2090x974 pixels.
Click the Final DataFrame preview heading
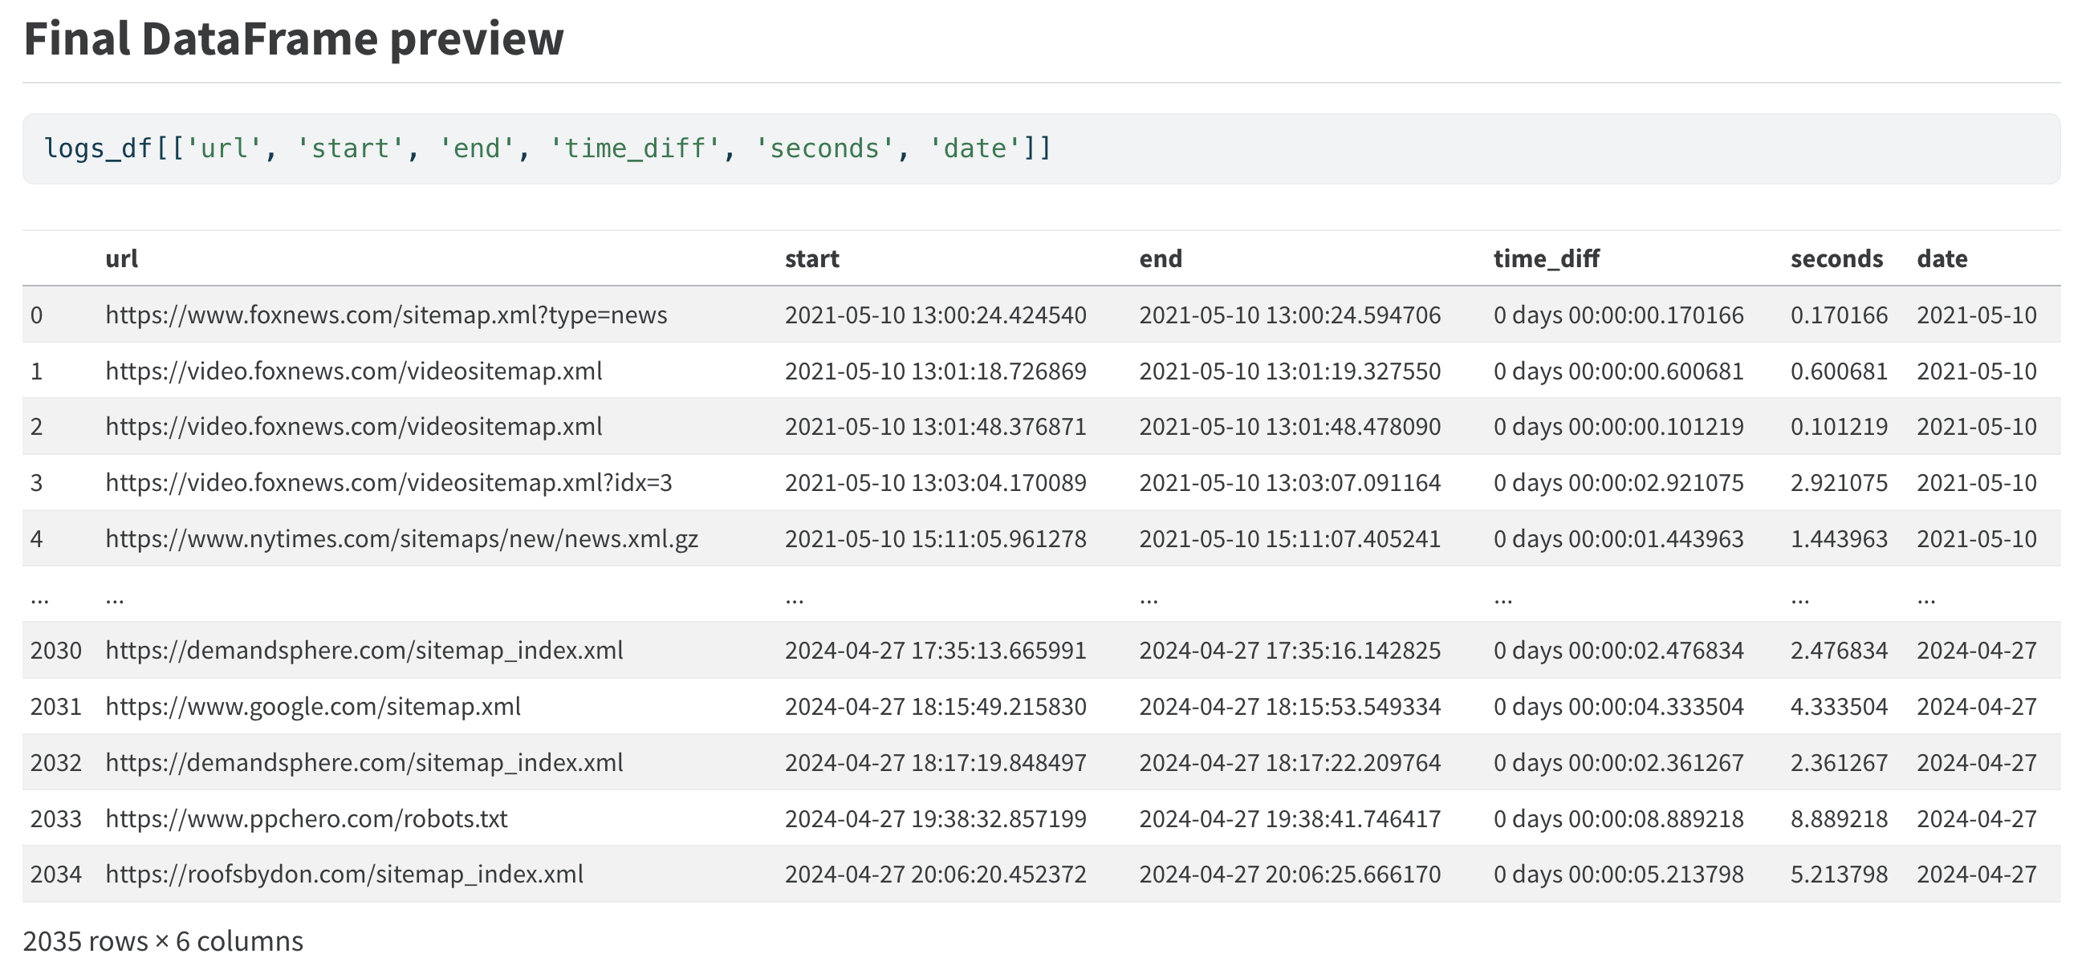click(x=293, y=39)
